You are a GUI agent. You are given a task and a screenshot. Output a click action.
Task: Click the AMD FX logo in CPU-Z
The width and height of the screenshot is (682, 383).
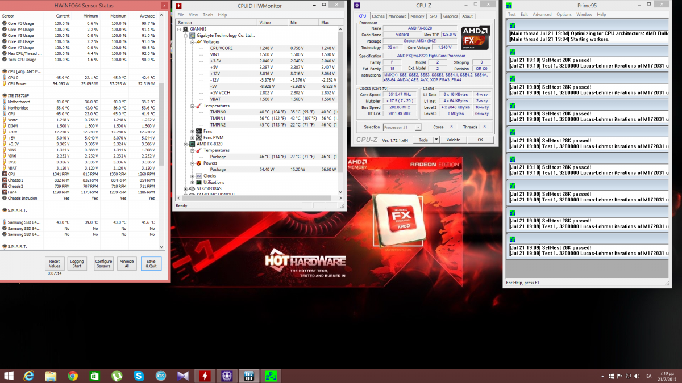click(474, 37)
